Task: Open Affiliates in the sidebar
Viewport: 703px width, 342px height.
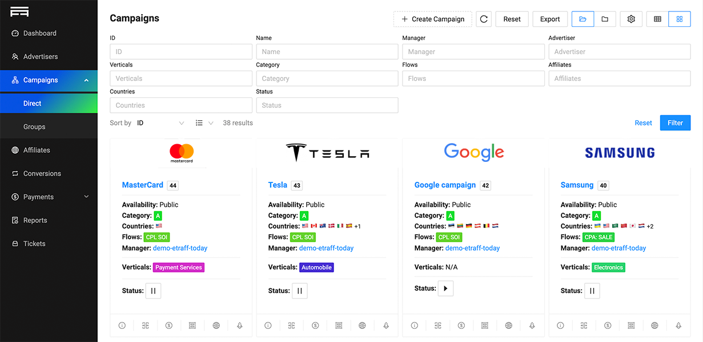Action: click(37, 150)
